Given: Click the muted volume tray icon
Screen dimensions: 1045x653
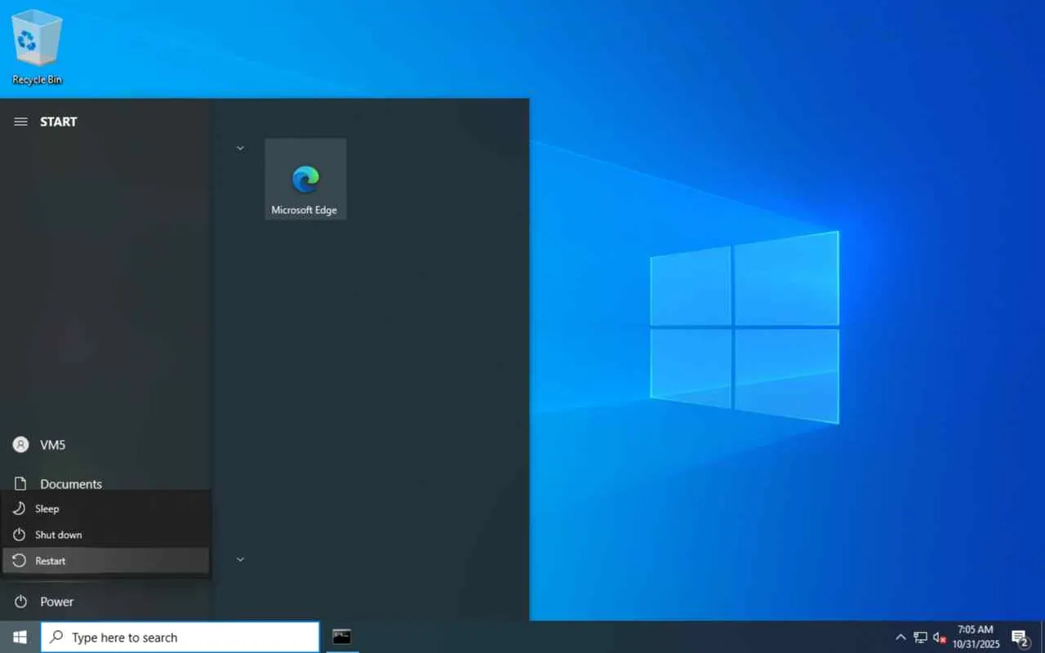Looking at the screenshot, I should pyautogui.click(x=940, y=637).
